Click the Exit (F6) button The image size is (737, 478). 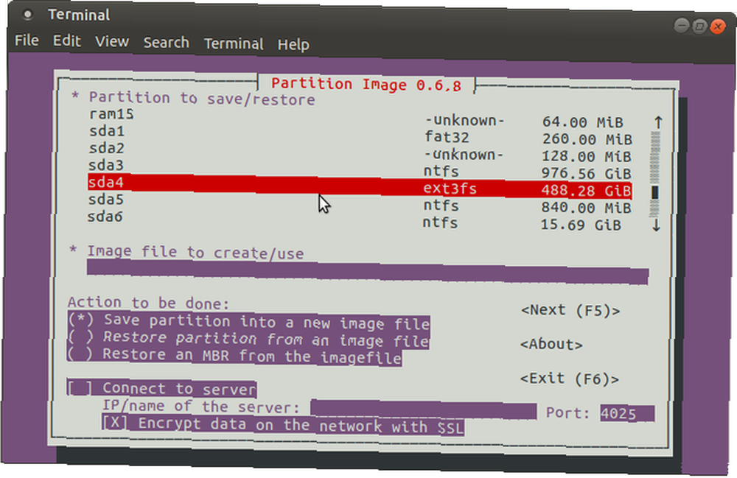click(570, 379)
